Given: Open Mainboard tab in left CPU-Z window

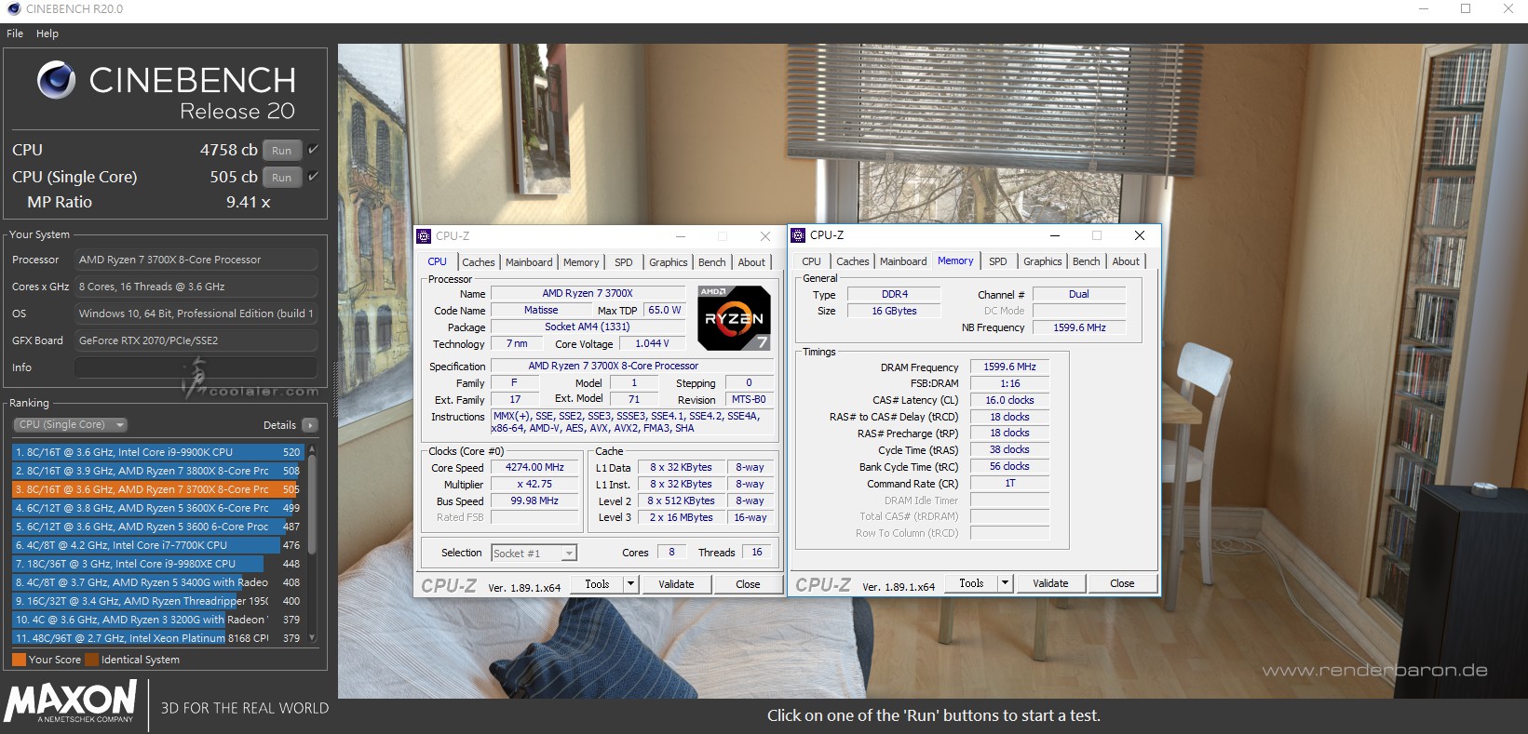Looking at the screenshot, I should pyautogui.click(x=529, y=262).
